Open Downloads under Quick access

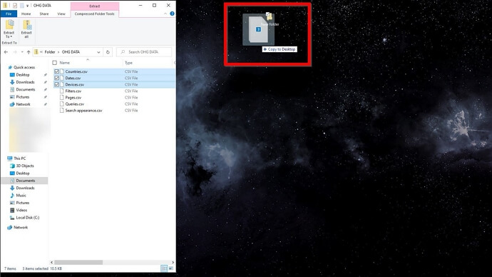pyautogui.click(x=25, y=82)
